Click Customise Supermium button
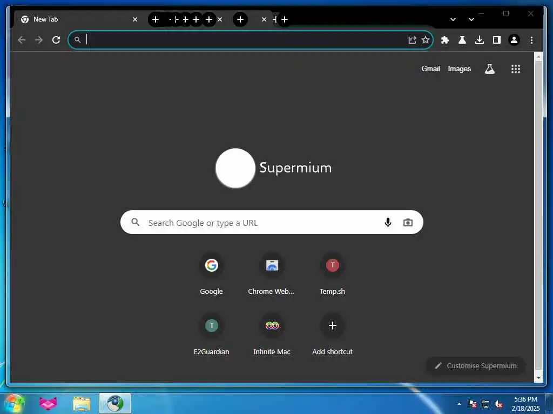The width and height of the screenshot is (553, 414). pos(476,366)
